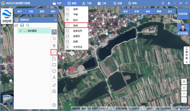Open the online customer service panel

coord(183,29)
